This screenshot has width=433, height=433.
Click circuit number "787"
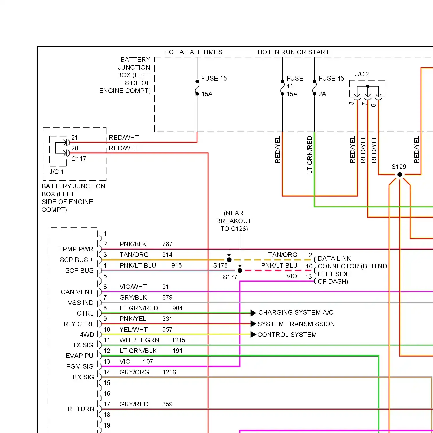(167, 244)
